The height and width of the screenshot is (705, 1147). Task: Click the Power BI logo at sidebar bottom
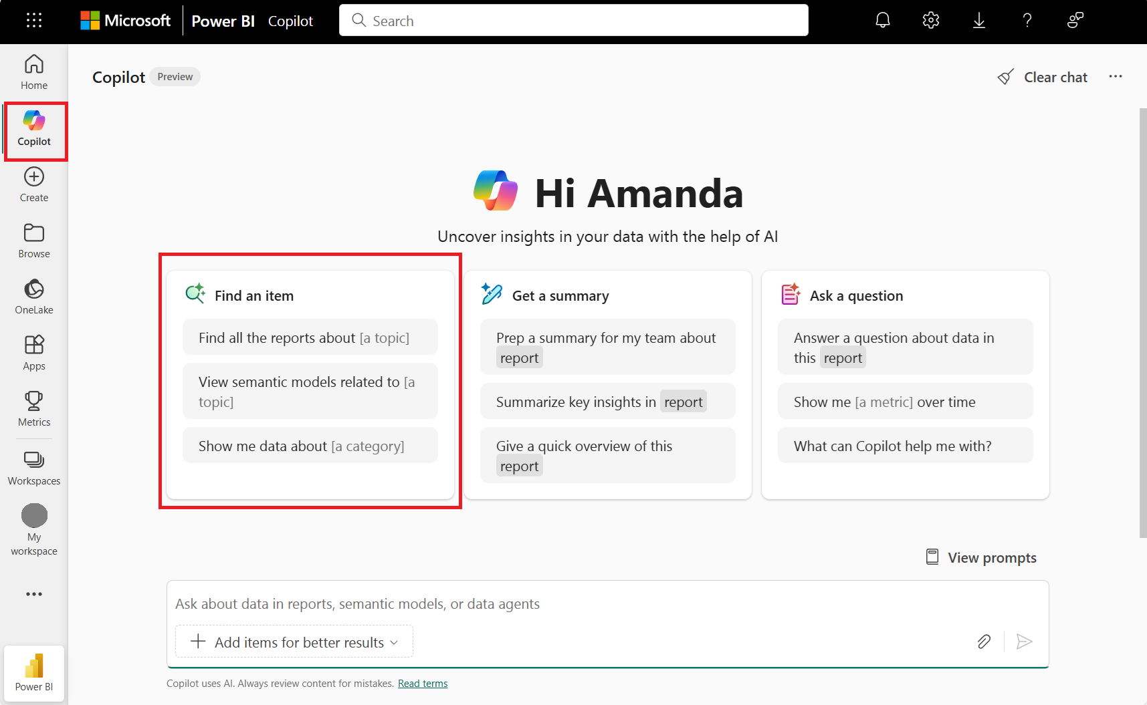(34, 673)
